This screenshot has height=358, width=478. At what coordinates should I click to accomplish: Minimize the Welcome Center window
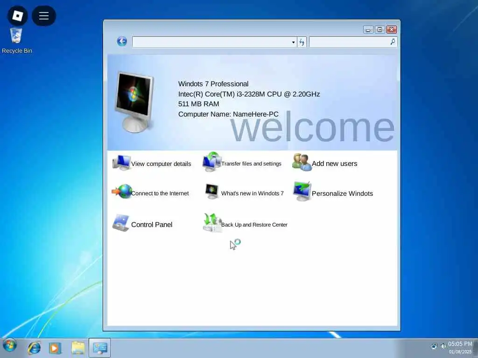368,29
